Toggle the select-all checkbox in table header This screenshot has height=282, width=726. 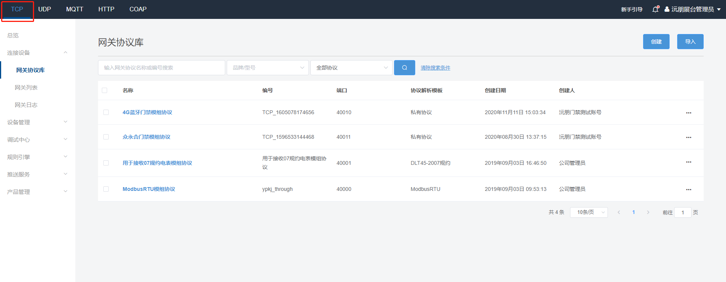pos(104,90)
